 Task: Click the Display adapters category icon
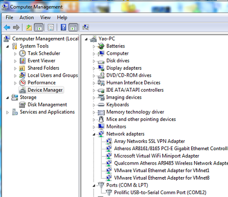coord(101,68)
